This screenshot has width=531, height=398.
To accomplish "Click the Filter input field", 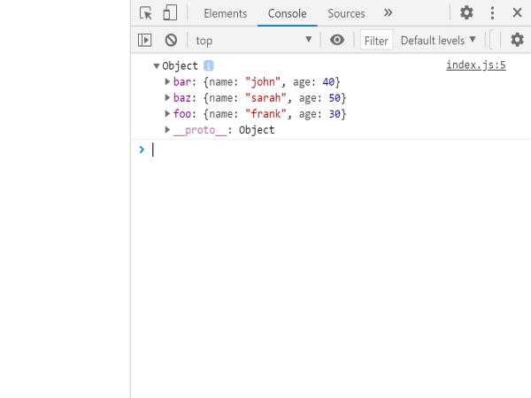I will 376,40.
